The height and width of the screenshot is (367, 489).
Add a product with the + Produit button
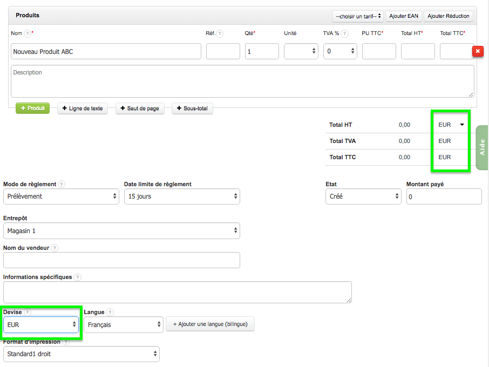click(x=32, y=108)
